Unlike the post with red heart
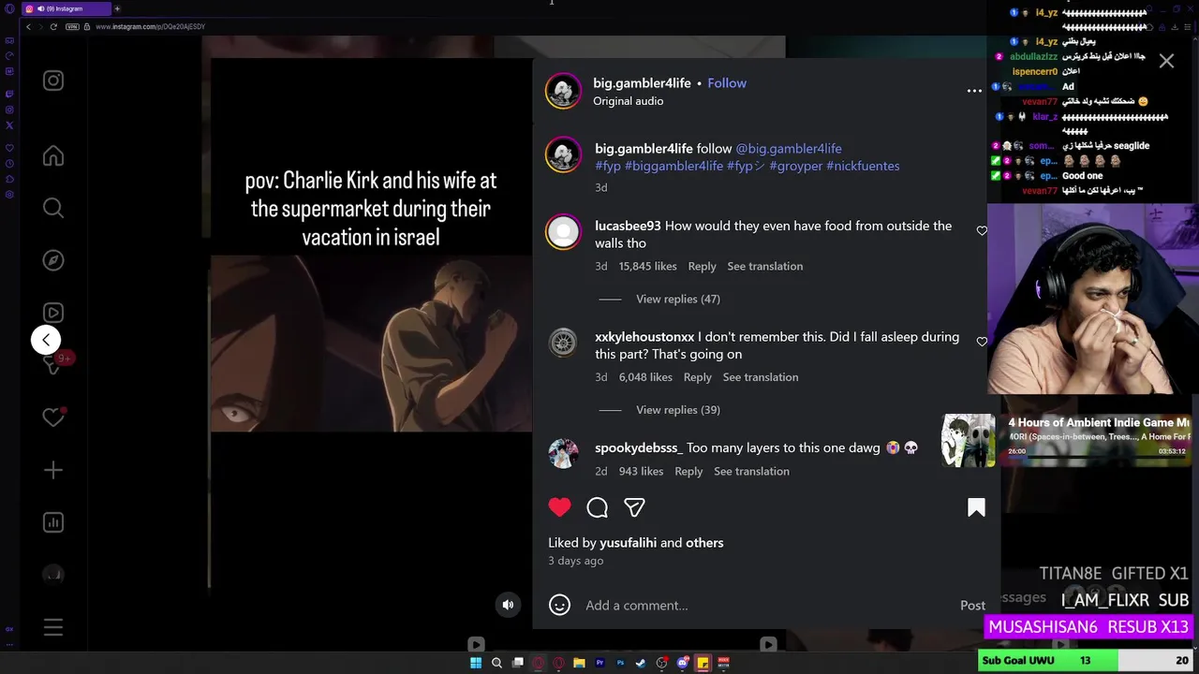Image resolution: width=1199 pixels, height=674 pixels. click(559, 507)
